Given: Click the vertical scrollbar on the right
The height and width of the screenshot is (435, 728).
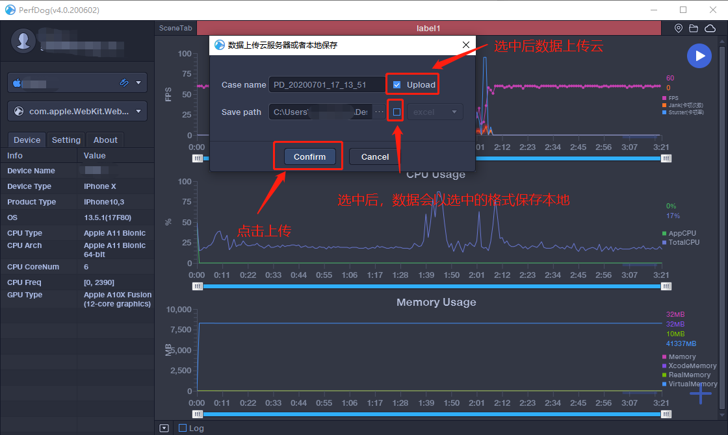Looking at the screenshot, I should [x=722, y=227].
